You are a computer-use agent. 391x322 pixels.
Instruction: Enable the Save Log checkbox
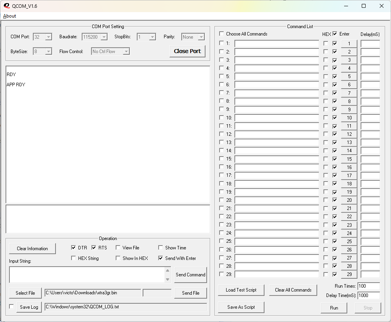pos(11,307)
